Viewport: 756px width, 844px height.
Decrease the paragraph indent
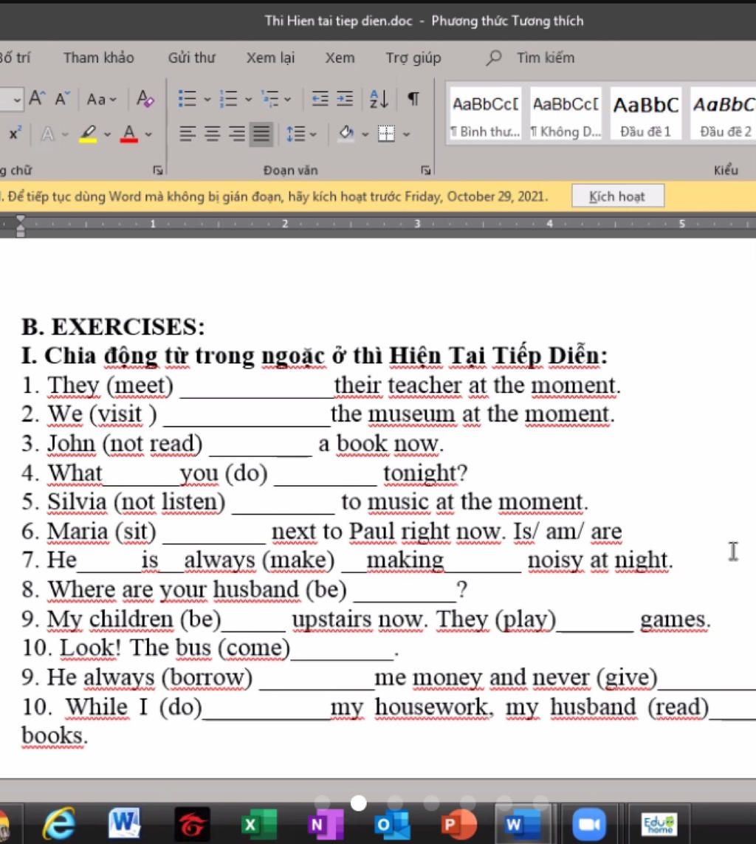[x=320, y=98]
